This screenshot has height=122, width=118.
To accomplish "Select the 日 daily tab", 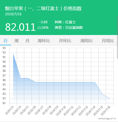I will (5, 41).
